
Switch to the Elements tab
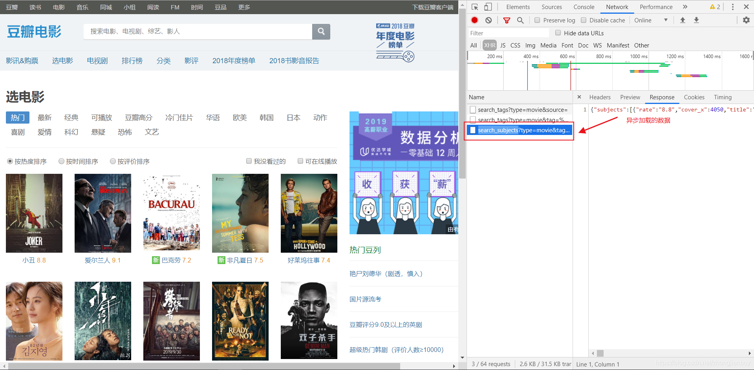[518, 7]
